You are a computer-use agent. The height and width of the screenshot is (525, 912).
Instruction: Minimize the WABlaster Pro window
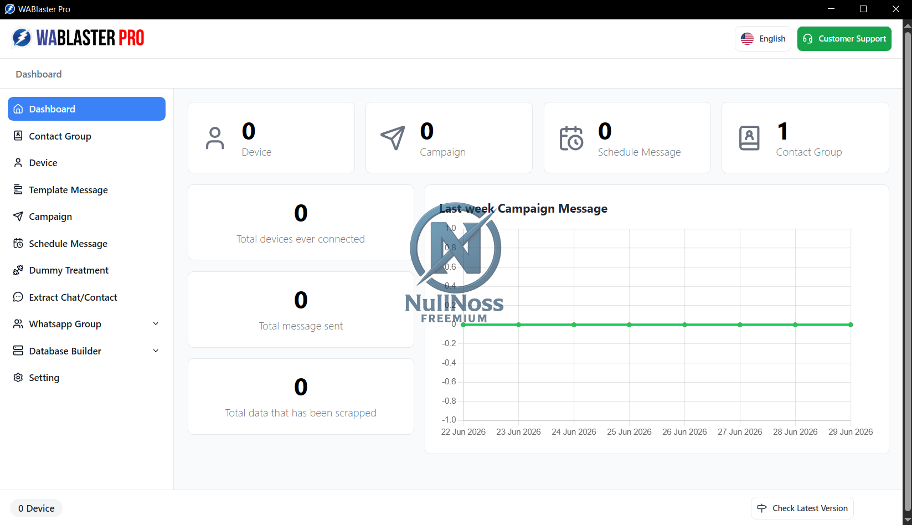831,9
